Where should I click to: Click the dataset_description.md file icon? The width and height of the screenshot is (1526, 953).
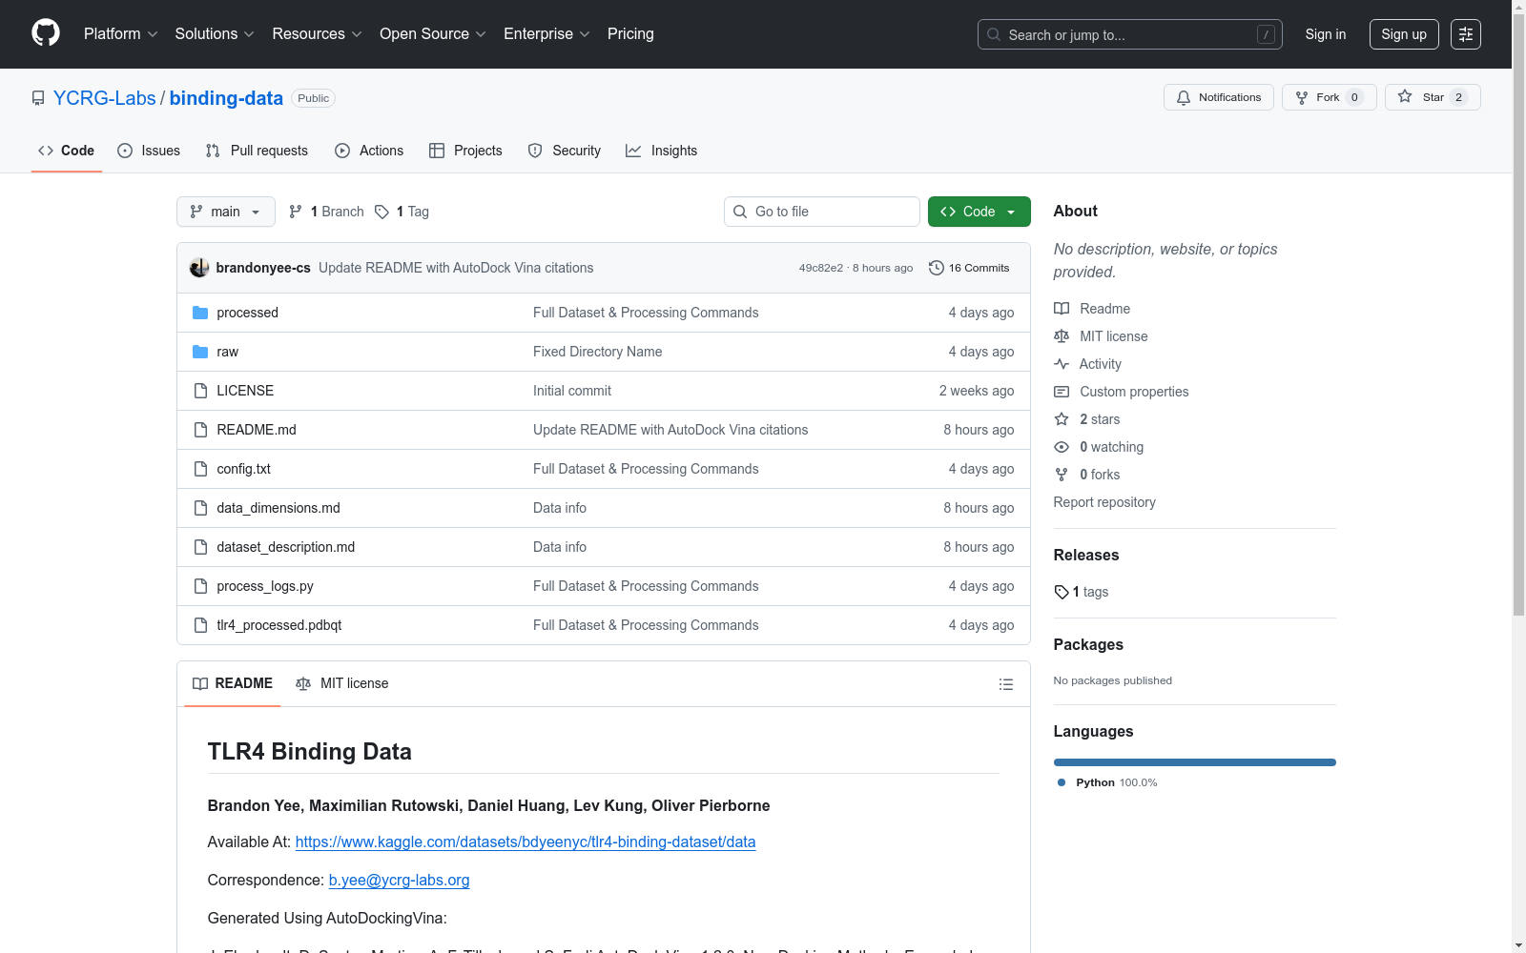(x=200, y=547)
